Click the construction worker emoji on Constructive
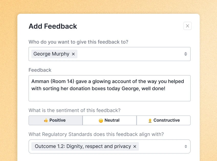Screen dimensions: 217x161 pos(150,120)
